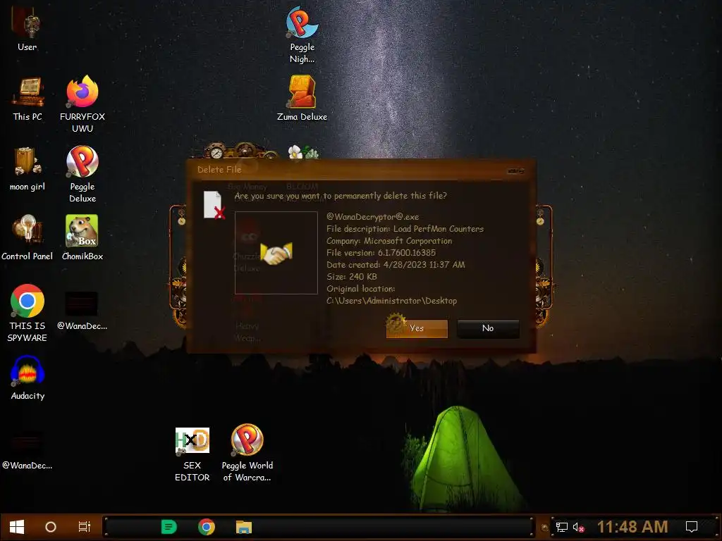Click 'Date created: 4/28/2023 11:37 AM' text
Viewport: 722px width, 541px height.
396,265
